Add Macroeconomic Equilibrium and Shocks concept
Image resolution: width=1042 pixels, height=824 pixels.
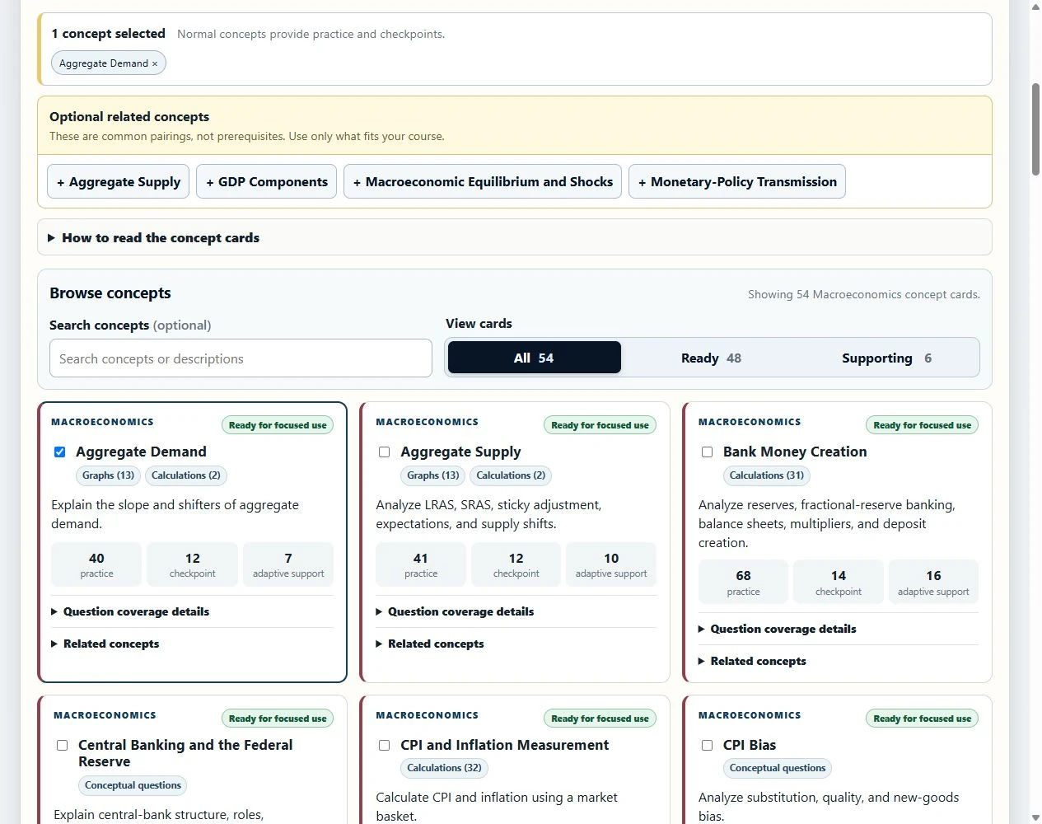click(483, 182)
